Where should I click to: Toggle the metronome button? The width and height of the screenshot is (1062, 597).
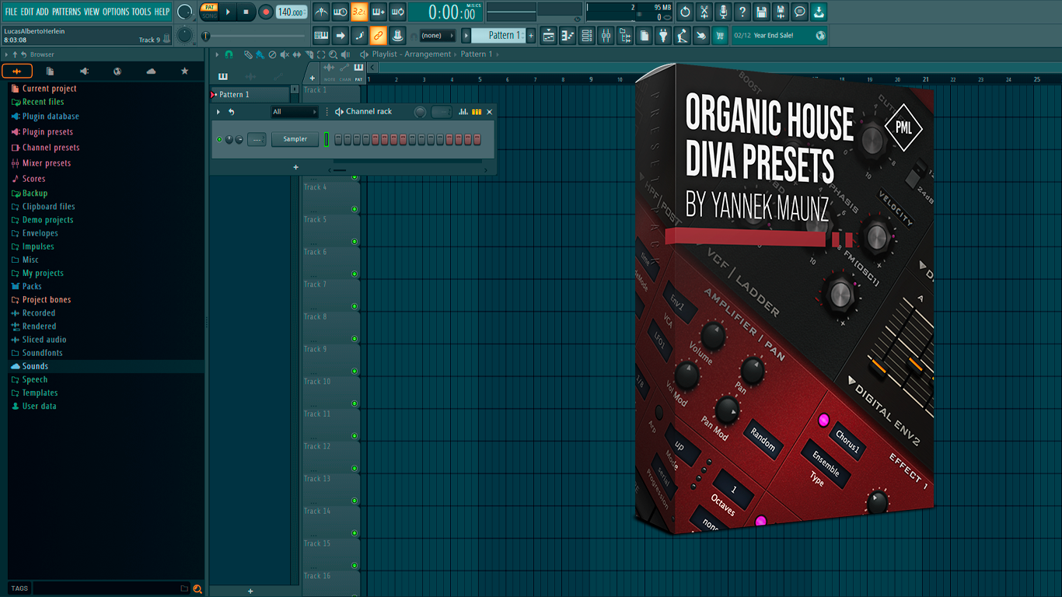(321, 12)
